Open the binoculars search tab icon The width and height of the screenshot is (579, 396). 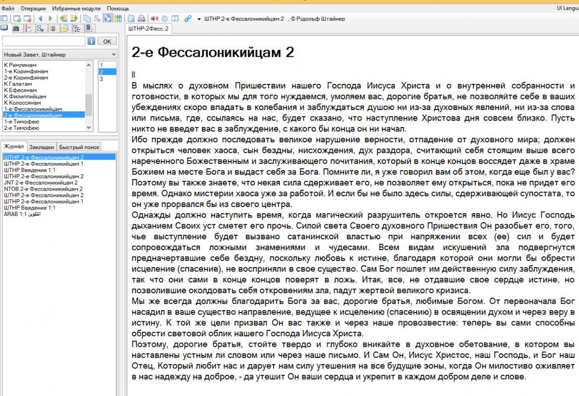point(16,28)
